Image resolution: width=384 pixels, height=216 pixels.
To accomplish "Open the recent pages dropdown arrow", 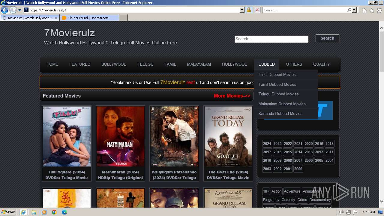I will 19,10.
